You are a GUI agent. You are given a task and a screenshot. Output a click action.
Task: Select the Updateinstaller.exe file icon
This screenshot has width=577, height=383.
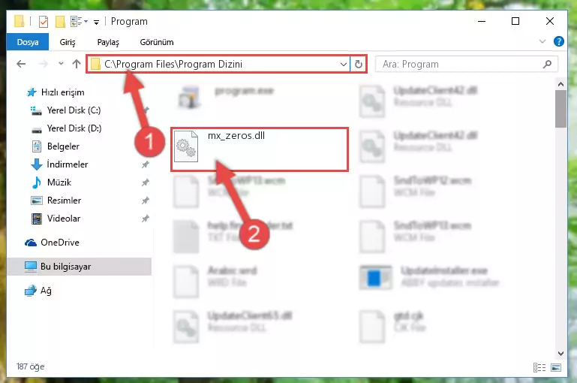click(375, 278)
